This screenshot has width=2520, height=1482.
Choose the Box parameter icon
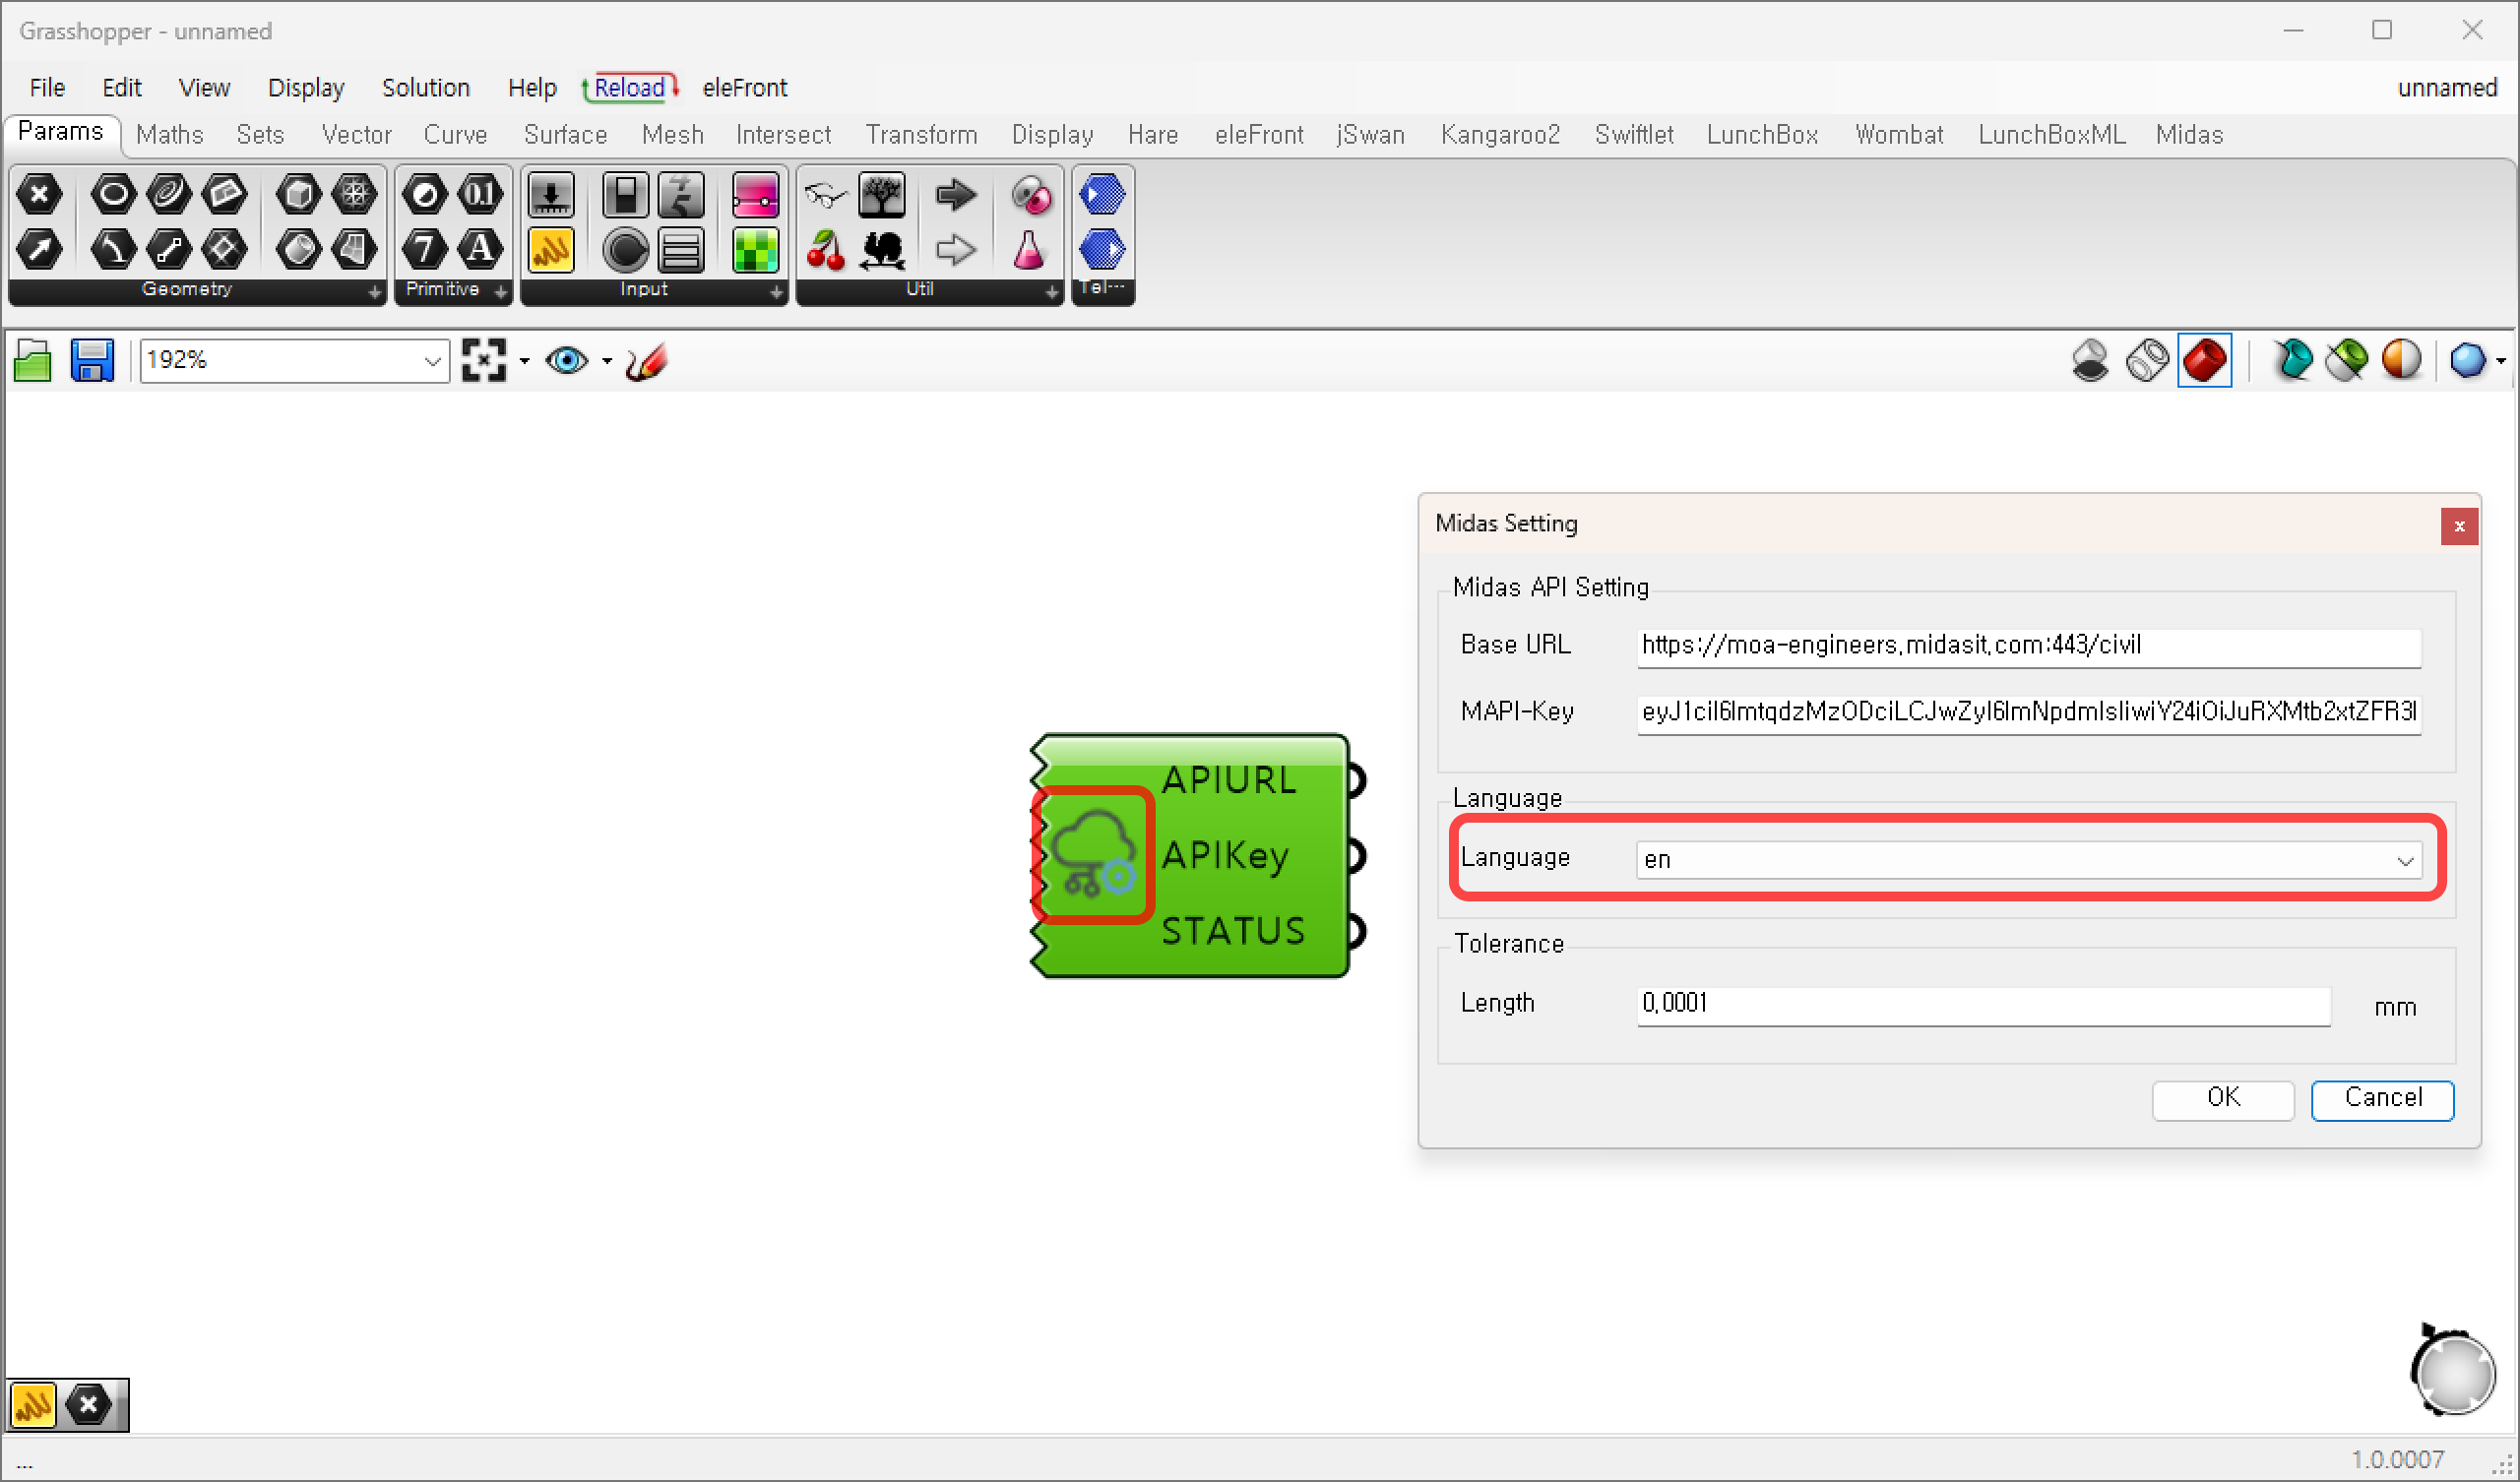click(298, 194)
